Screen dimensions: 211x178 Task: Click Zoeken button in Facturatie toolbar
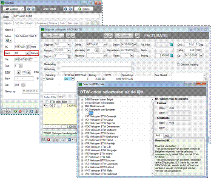[54, 36]
